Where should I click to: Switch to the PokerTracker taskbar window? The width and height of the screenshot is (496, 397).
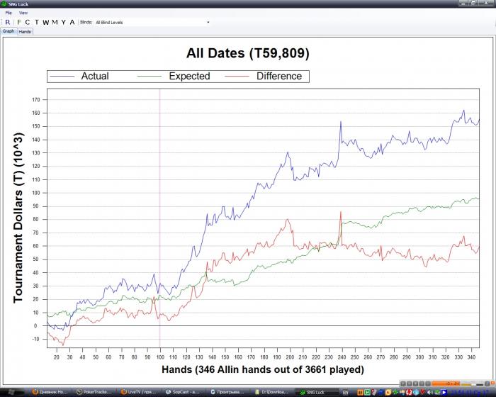pyautogui.click(x=94, y=392)
